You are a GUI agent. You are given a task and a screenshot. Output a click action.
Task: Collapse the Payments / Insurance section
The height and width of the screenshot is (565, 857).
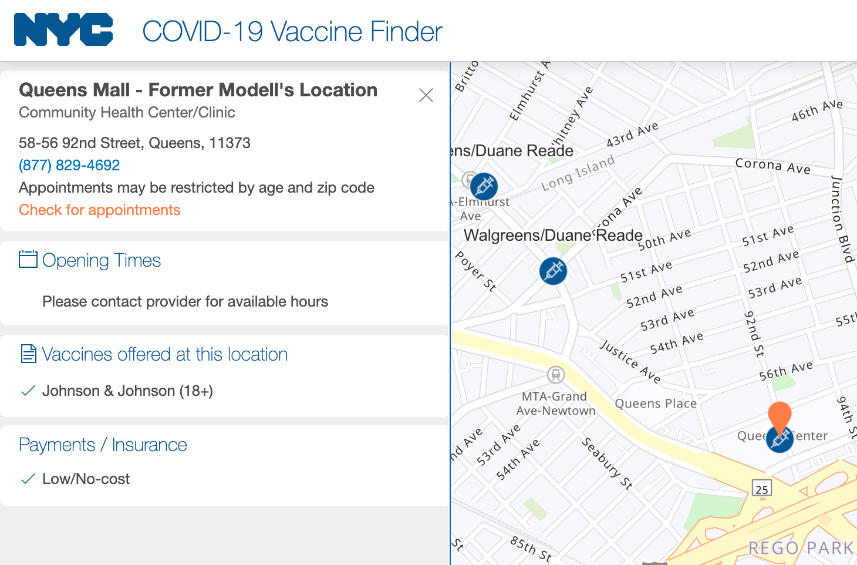(x=103, y=445)
